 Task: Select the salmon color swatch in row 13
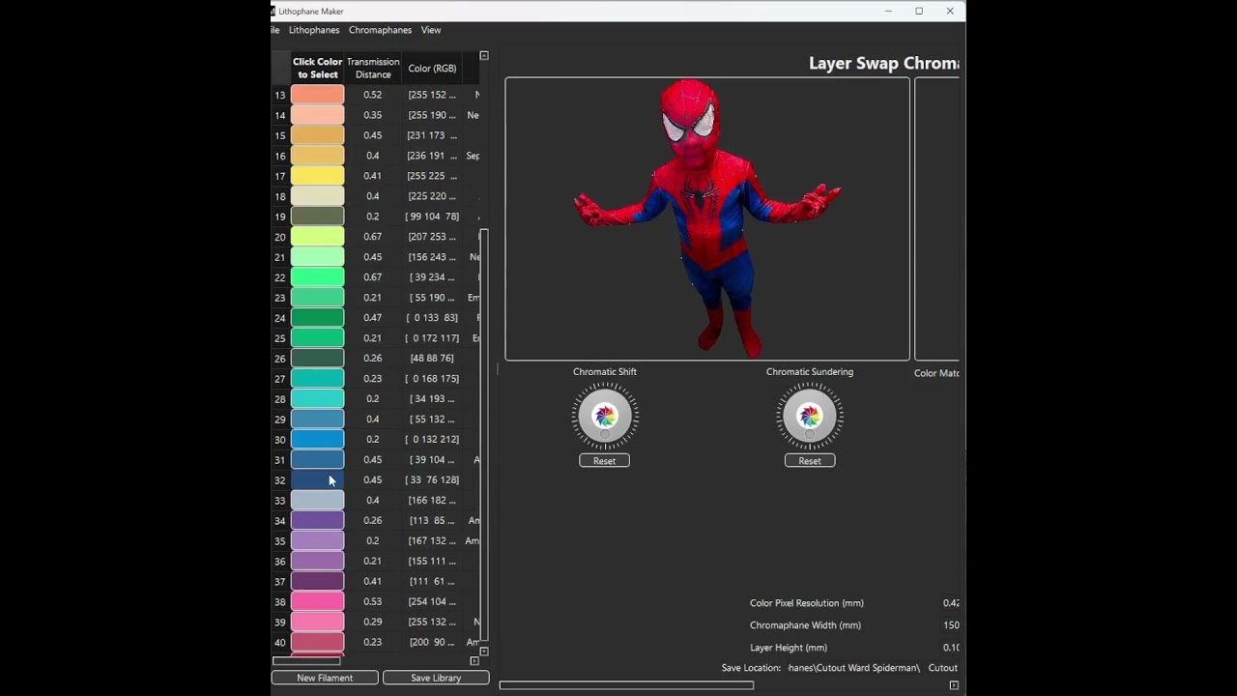click(x=317, y=95)
